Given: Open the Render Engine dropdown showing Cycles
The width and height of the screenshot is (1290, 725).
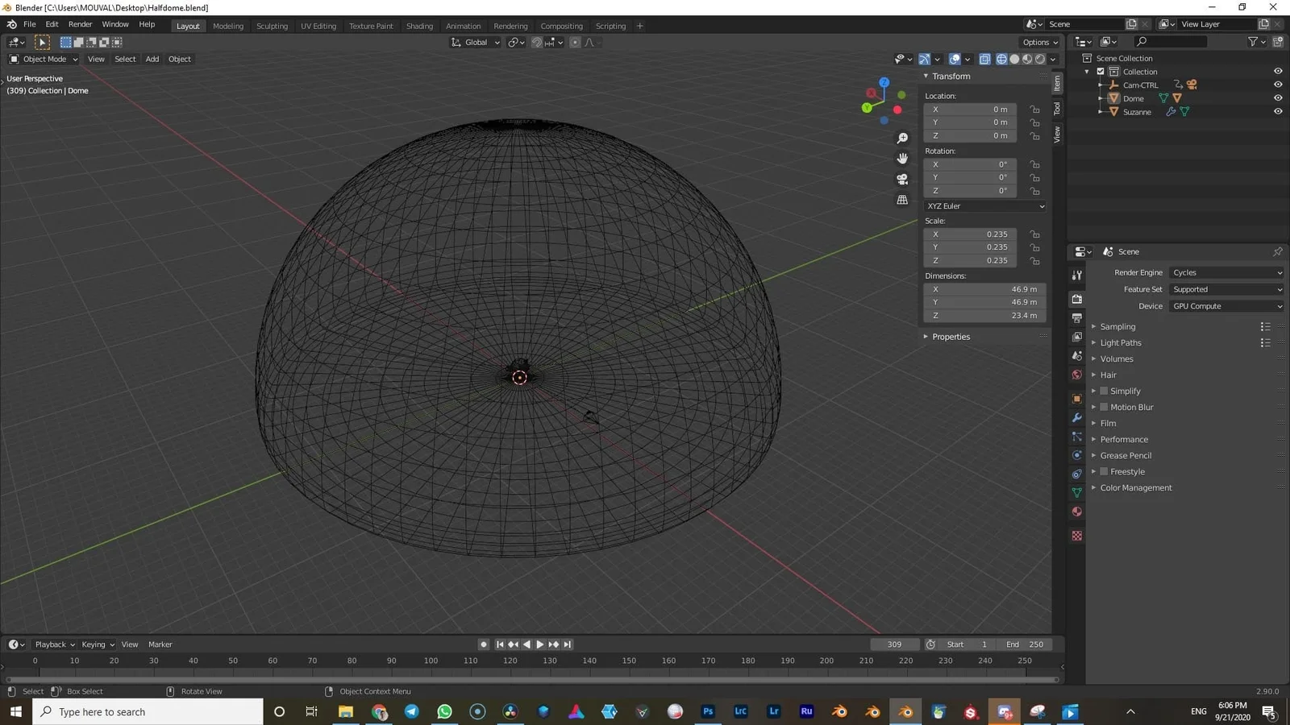Looking at the screenshot, I should pos(1225,272).
